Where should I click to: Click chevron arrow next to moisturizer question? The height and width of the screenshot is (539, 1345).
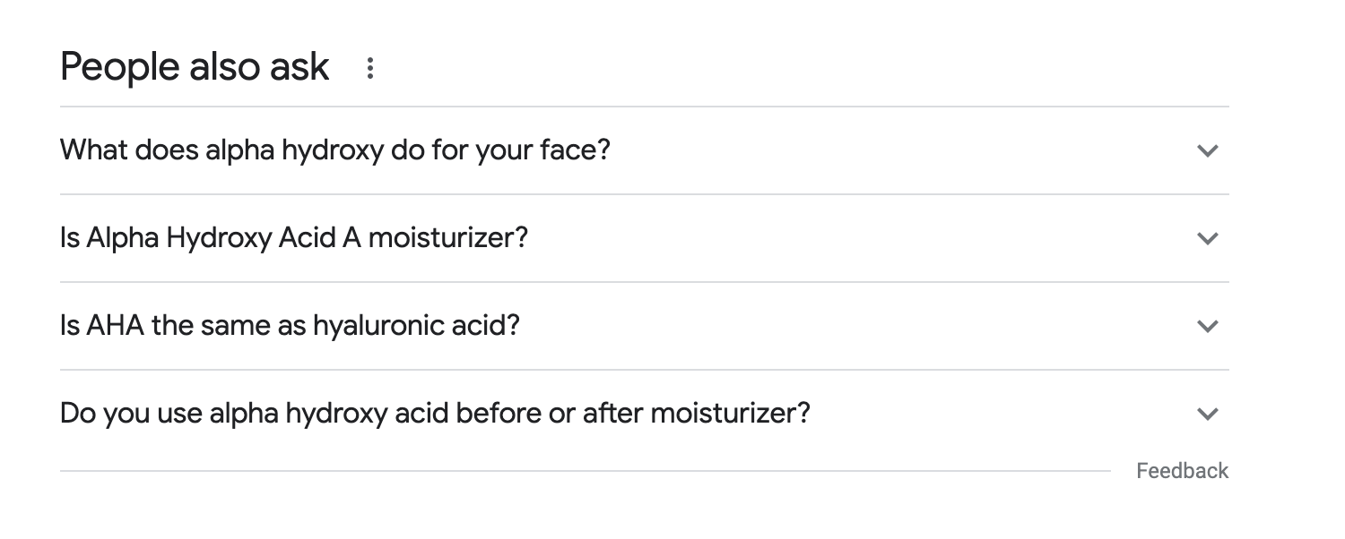(x=1208, y=238)
